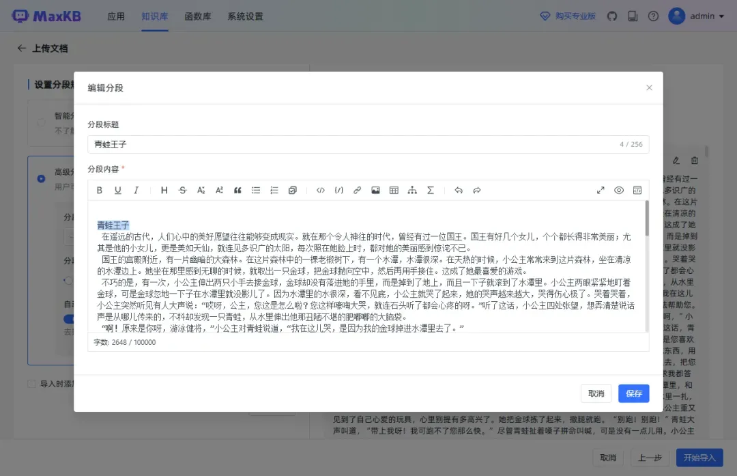Open the 知识库 tab
Viewport: 737px width, 476px height.
155,16
